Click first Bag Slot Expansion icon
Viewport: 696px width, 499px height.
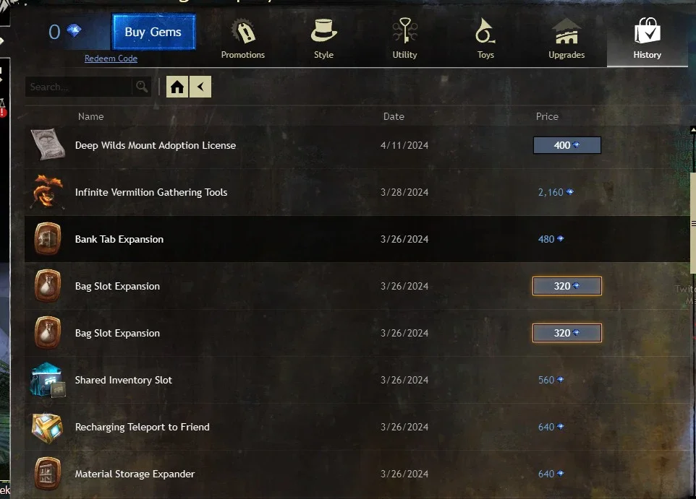coord(48,285)
